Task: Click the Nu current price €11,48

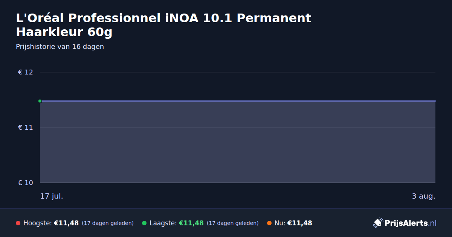Action: pos(300,223)
